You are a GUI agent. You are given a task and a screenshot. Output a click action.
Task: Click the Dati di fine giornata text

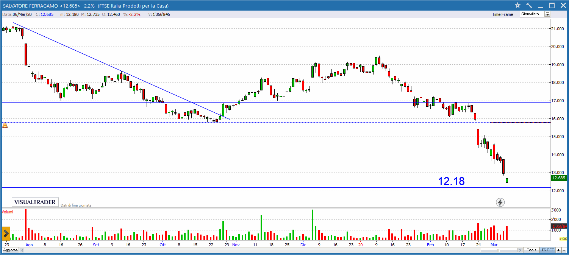[x=76, y=205]
